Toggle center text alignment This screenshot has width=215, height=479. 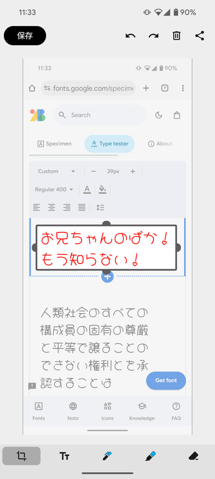pyautogui.click(x=52, y=207)
